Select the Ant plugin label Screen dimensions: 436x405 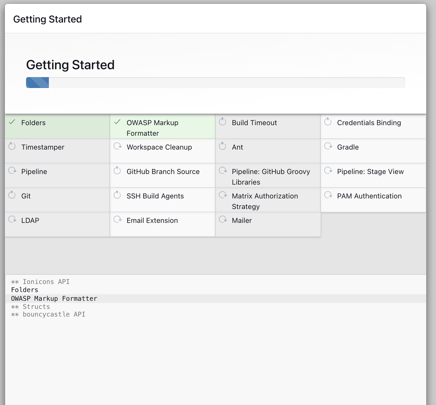click(x=237, y=147)
